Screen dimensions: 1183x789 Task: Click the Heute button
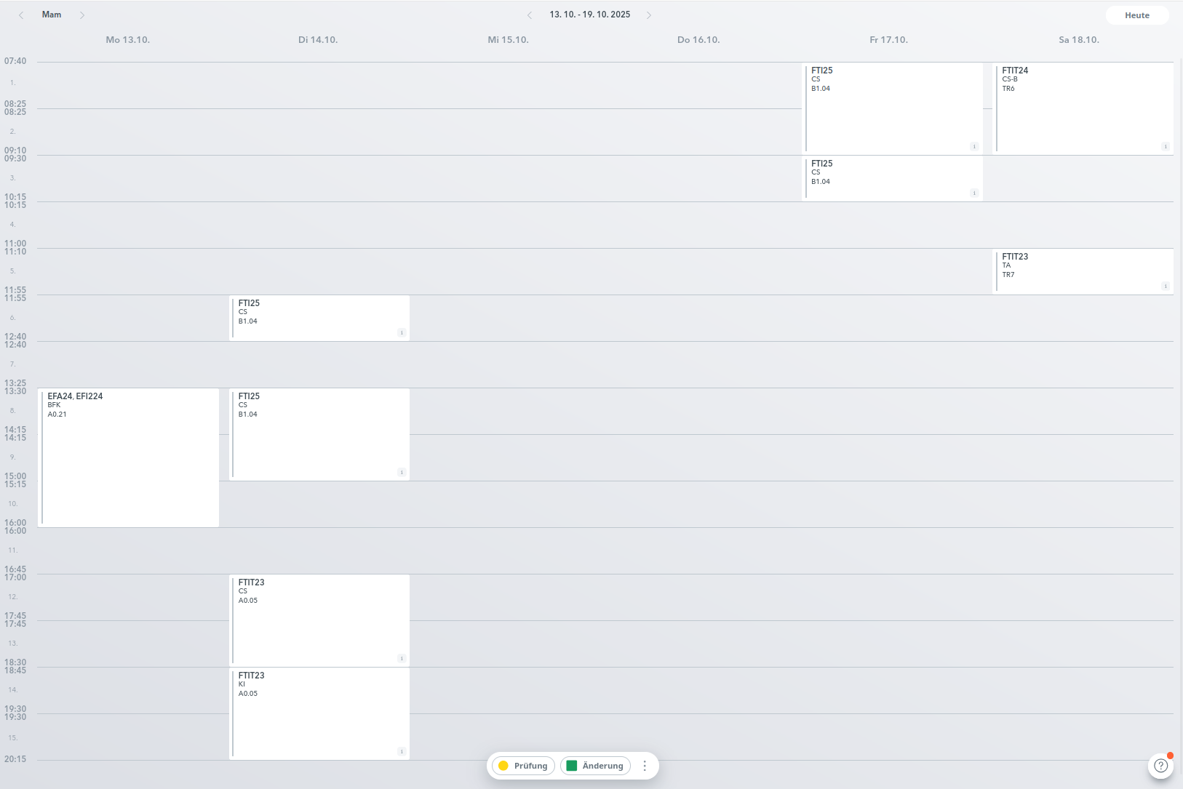click(1136, 15)
